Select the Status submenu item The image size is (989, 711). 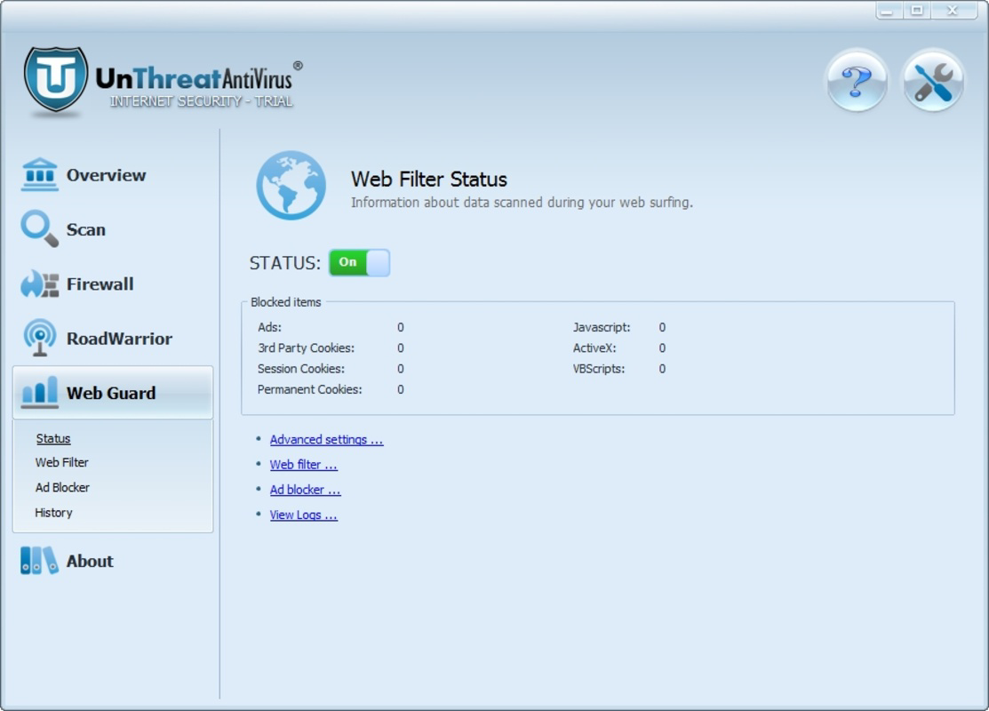pos(53,438)
